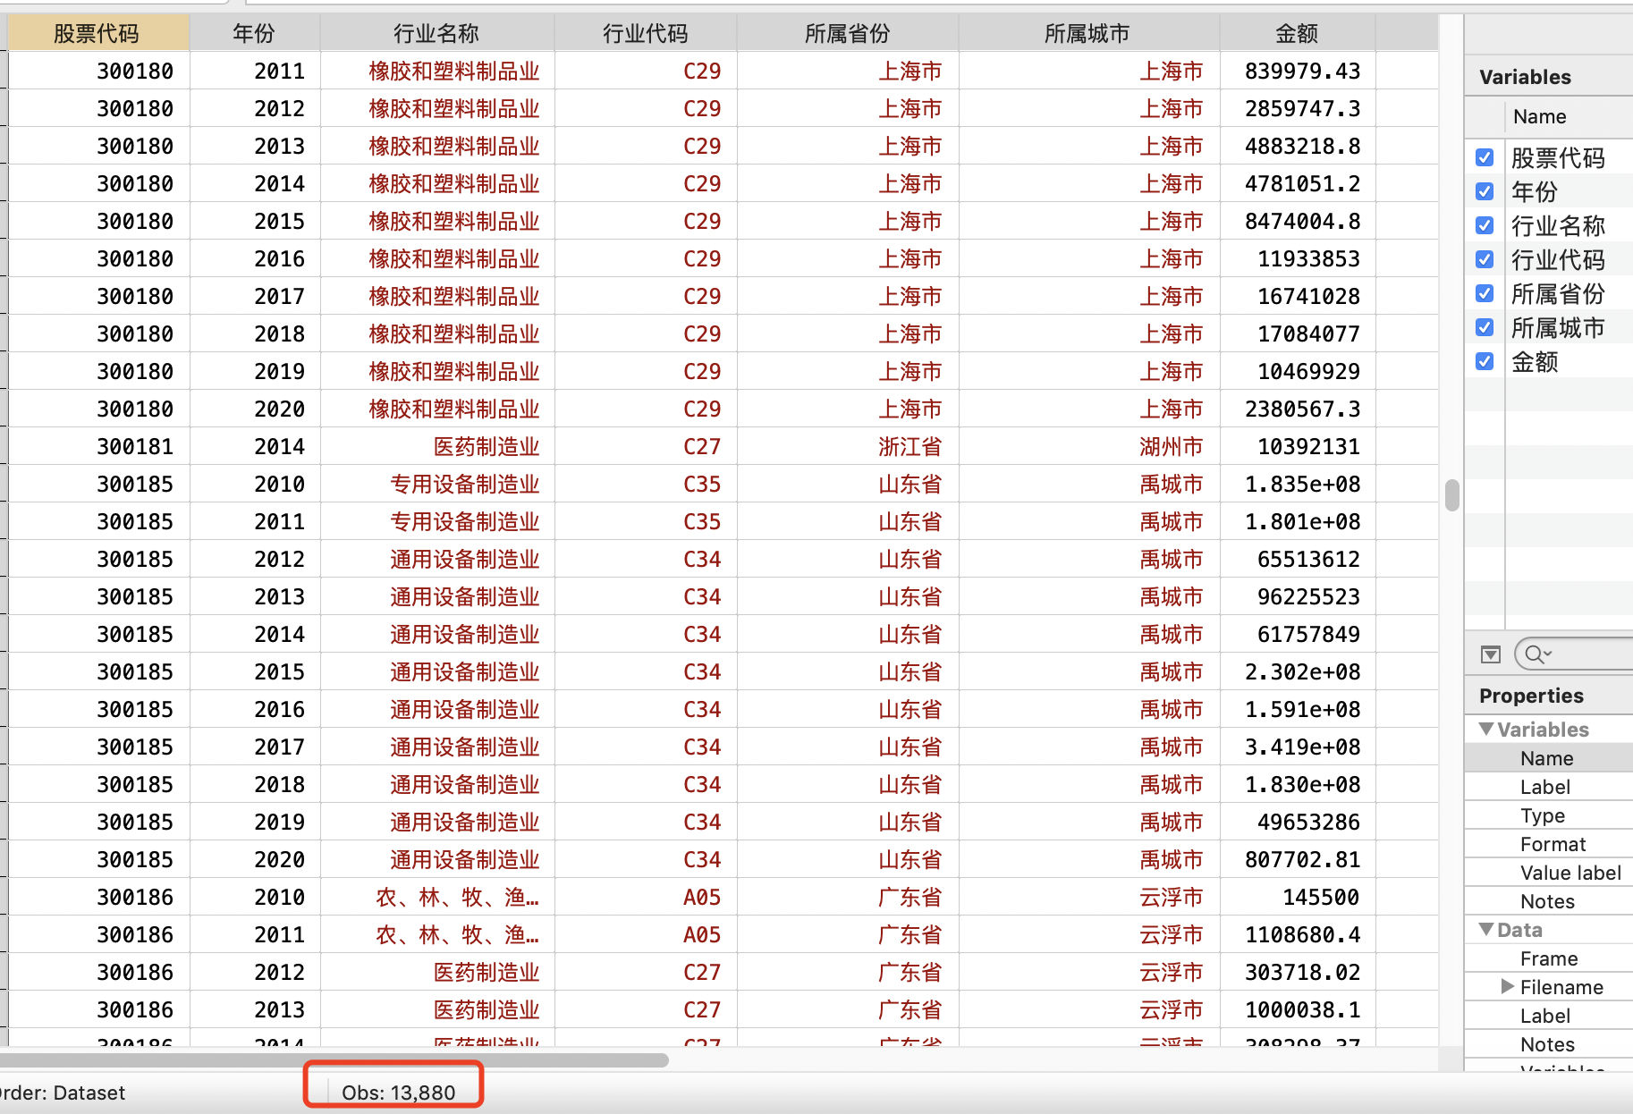This screenshot has width=1633, height=1114.
Task: Select the cell with amount 303718.02
Action: point(1298,972)
